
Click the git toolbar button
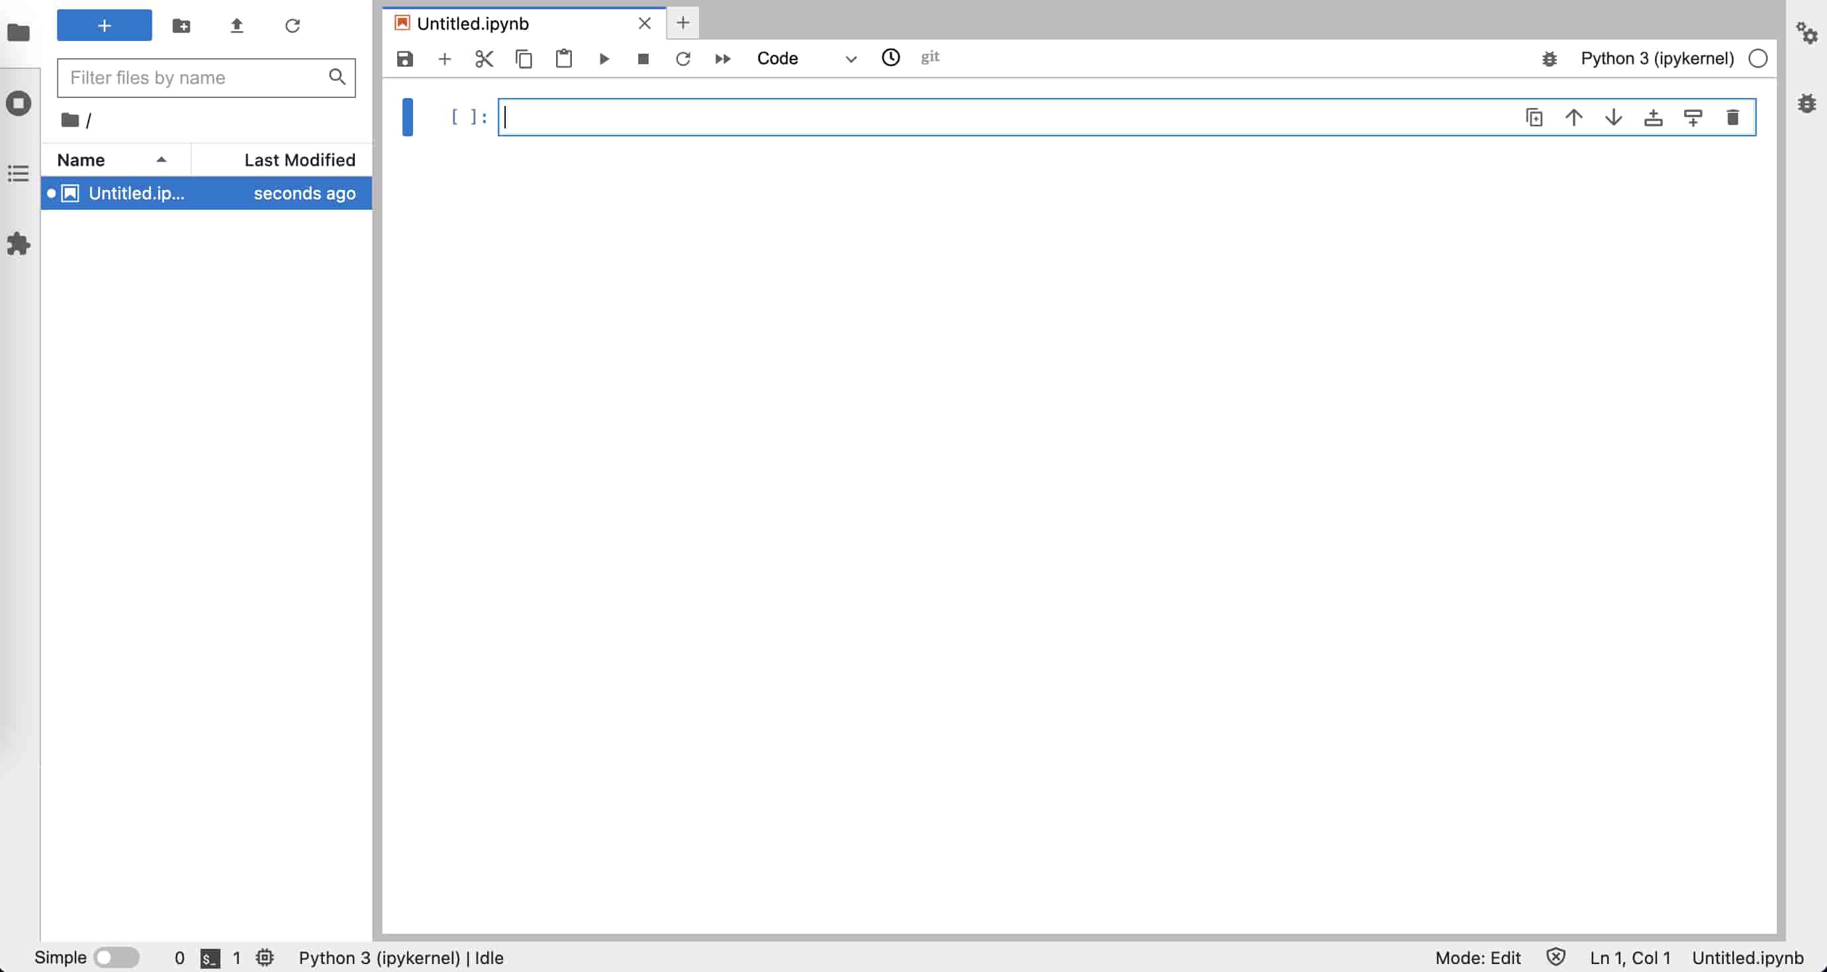(x=930, y=57)
